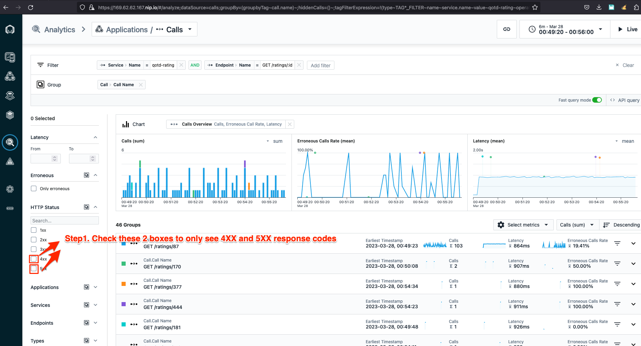Check the 4xx HTTP status box
Viewport: 641px width, 346px height.
34,259
